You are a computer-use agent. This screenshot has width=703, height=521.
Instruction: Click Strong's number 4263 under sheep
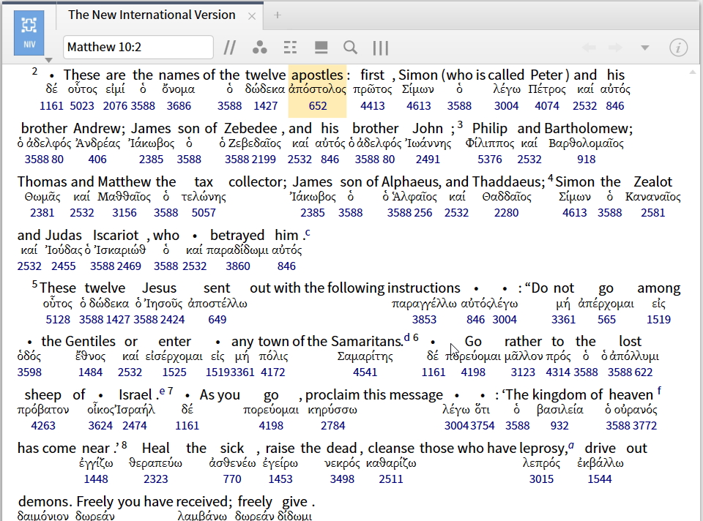(43, 426)
